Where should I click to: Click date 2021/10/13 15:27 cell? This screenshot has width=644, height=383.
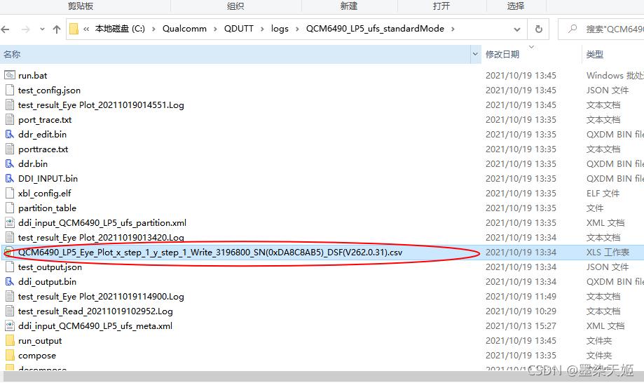coord(521,326)
